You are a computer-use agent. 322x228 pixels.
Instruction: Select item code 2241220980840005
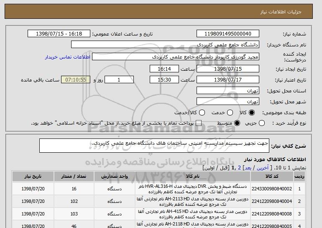[272, 226]
